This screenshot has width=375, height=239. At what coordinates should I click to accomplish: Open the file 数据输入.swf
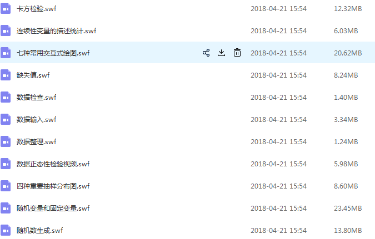coord(36,119)
